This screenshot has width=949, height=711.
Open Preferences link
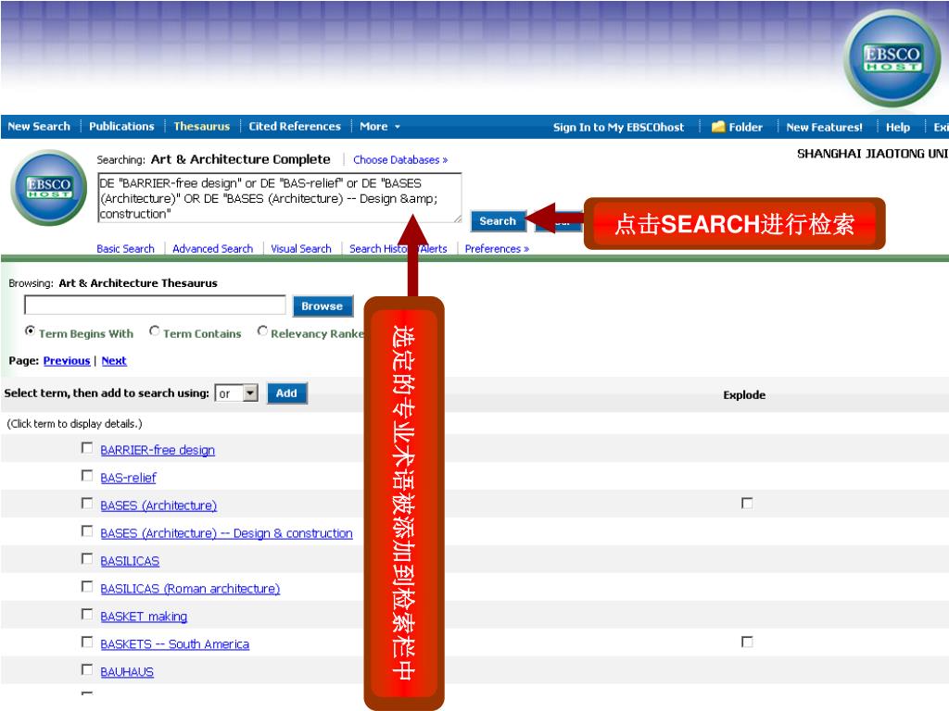(497, 248)
